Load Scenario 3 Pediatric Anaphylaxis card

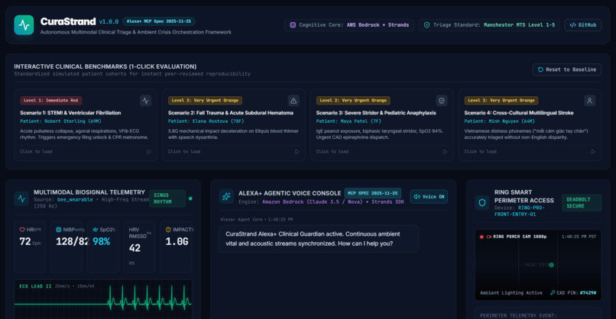click(382, 124)
